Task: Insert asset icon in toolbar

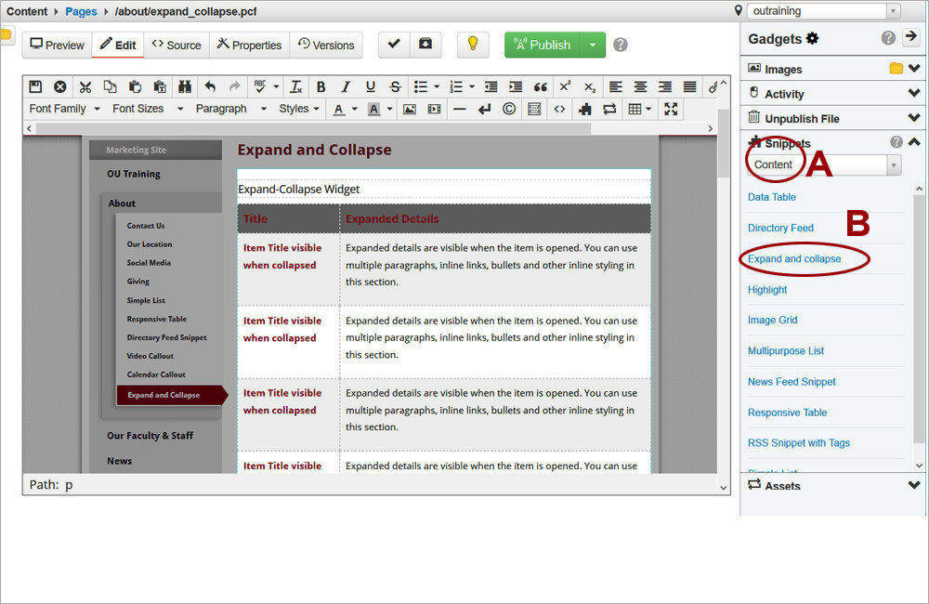Action: click(609, 109)
